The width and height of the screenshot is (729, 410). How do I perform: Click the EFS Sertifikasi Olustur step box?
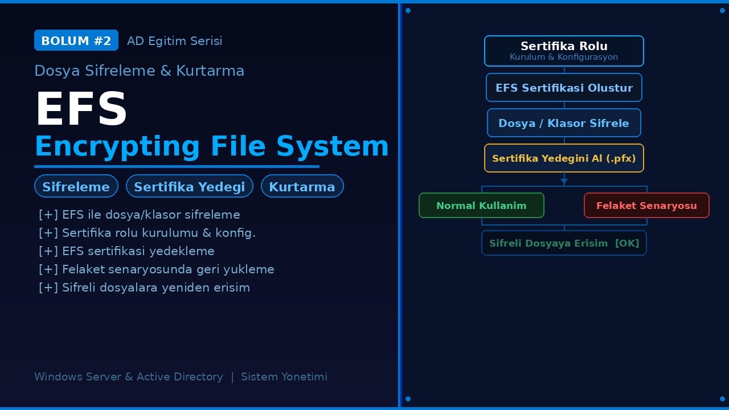pyautogui.click(x=564, y=88)
